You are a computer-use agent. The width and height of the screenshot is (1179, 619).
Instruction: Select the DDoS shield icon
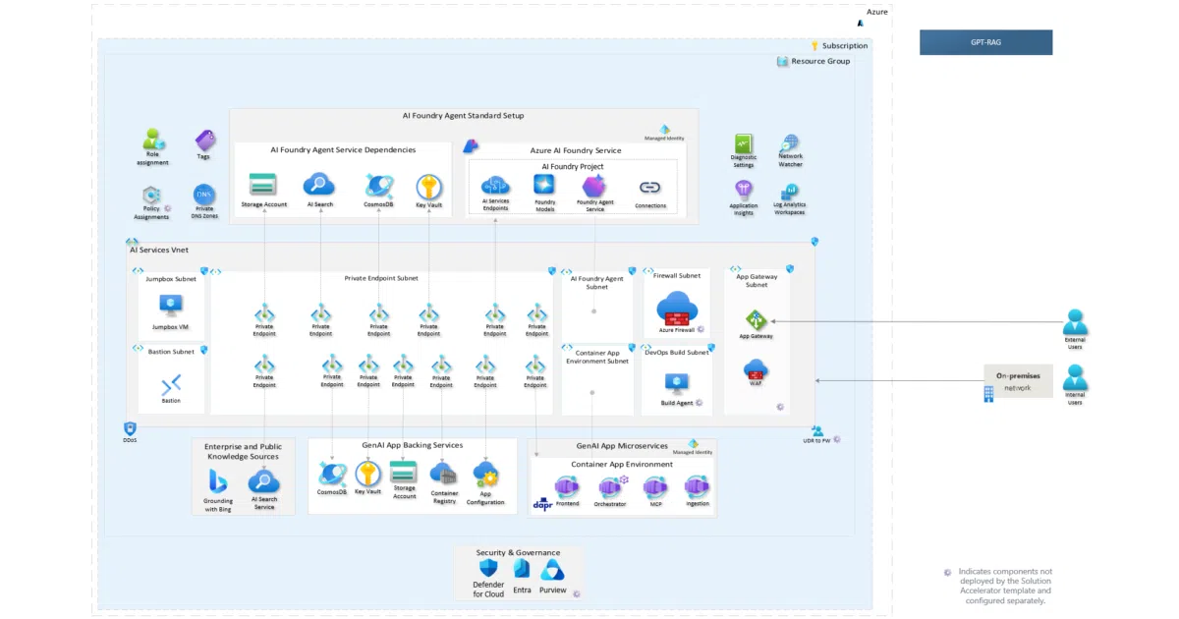(x=130, y=428)
